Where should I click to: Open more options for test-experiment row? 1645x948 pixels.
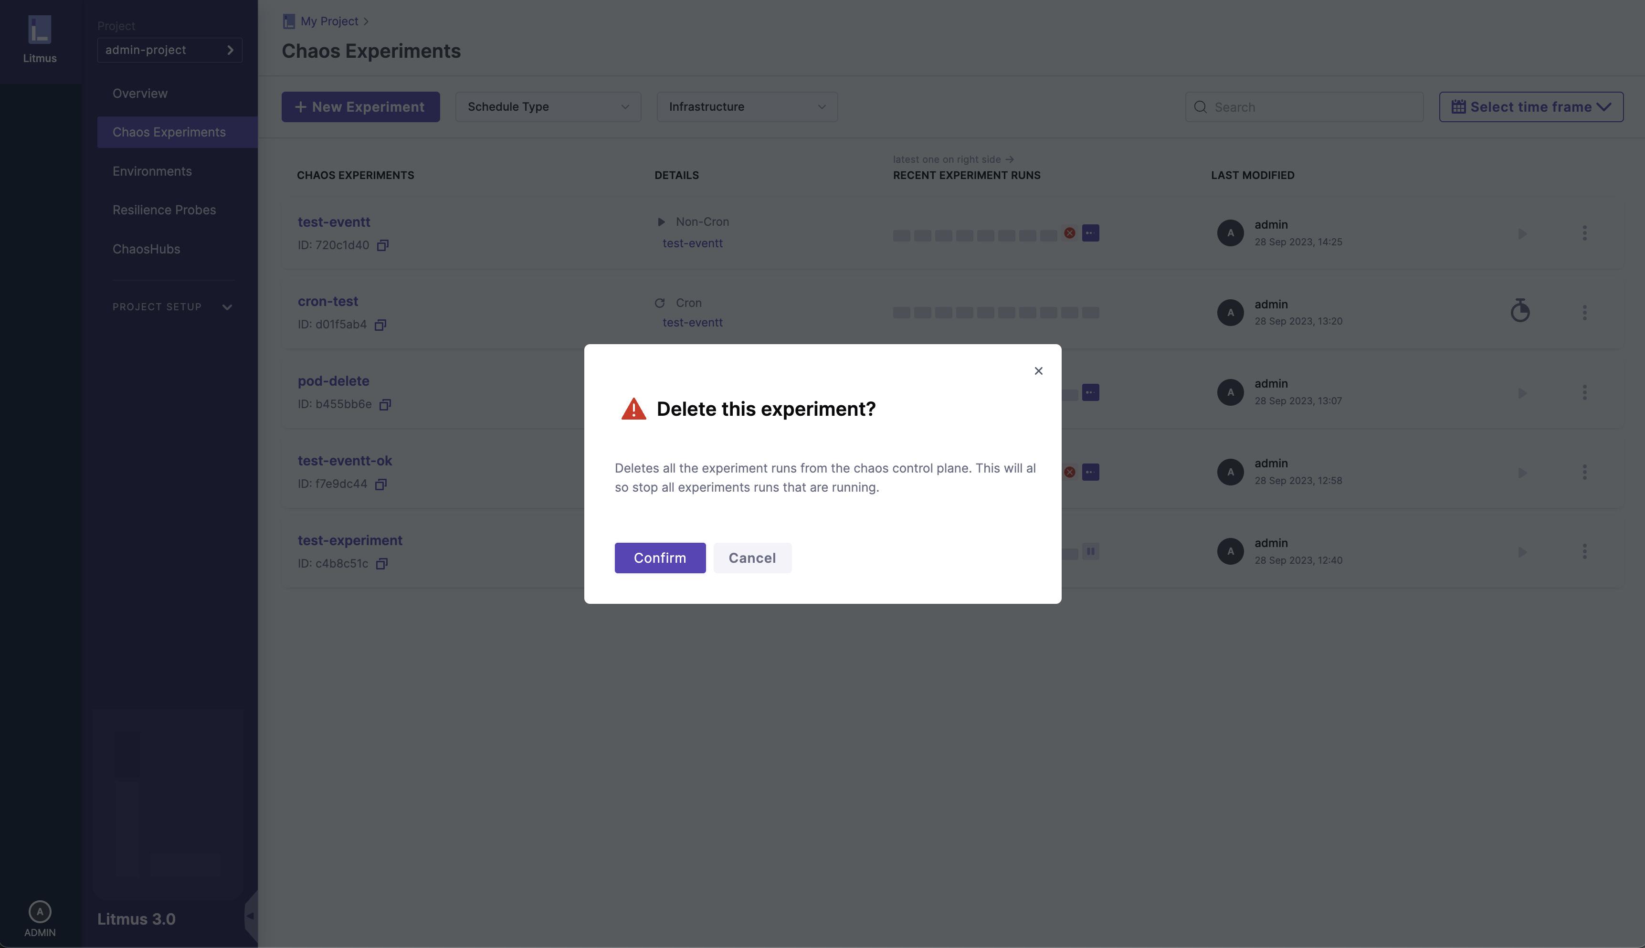(x=1584, y=551)
